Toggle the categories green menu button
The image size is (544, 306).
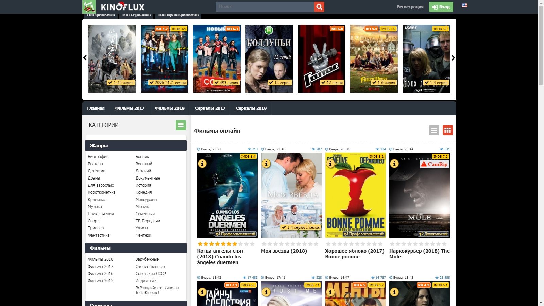pyautogui.click(x=181, y=125)
